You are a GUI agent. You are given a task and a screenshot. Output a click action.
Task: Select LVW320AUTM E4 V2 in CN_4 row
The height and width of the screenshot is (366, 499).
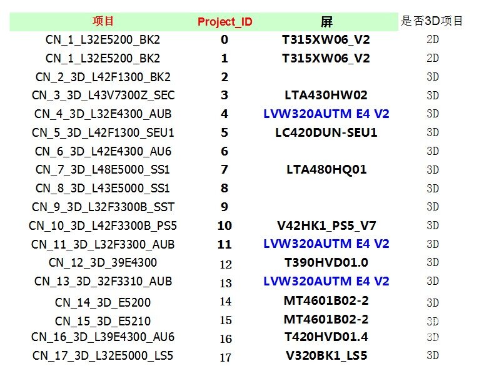[326, 114]
